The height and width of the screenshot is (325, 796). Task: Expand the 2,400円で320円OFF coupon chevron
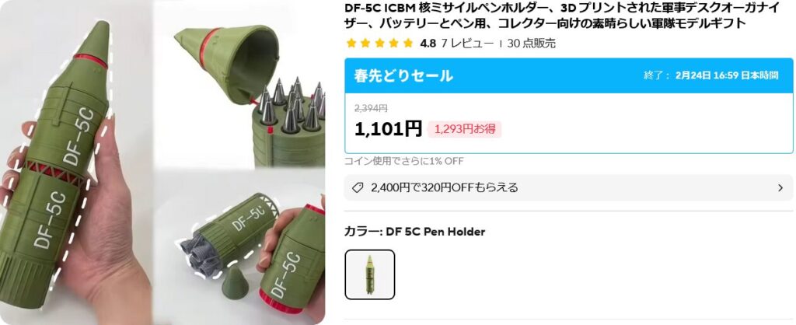pos(780,188)
